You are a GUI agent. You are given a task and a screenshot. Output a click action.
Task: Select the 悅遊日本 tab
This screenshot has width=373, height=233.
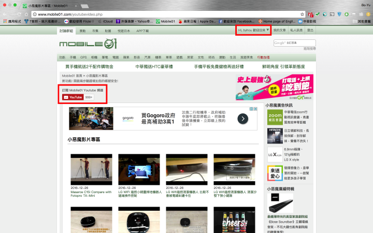click(124, 31)
